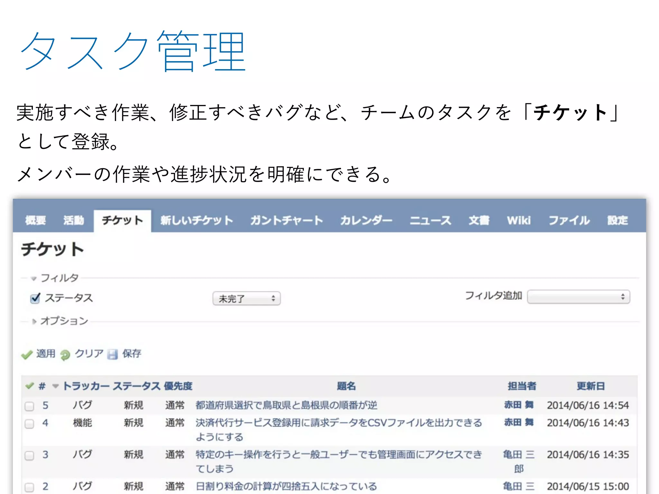Sort by トラッカー column header
Viewport: 659px width, 494px height.
coord(86,386)
